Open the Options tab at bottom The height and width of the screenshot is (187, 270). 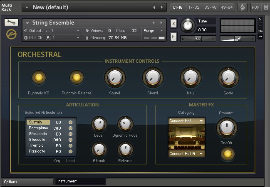(x=27, y=182)
